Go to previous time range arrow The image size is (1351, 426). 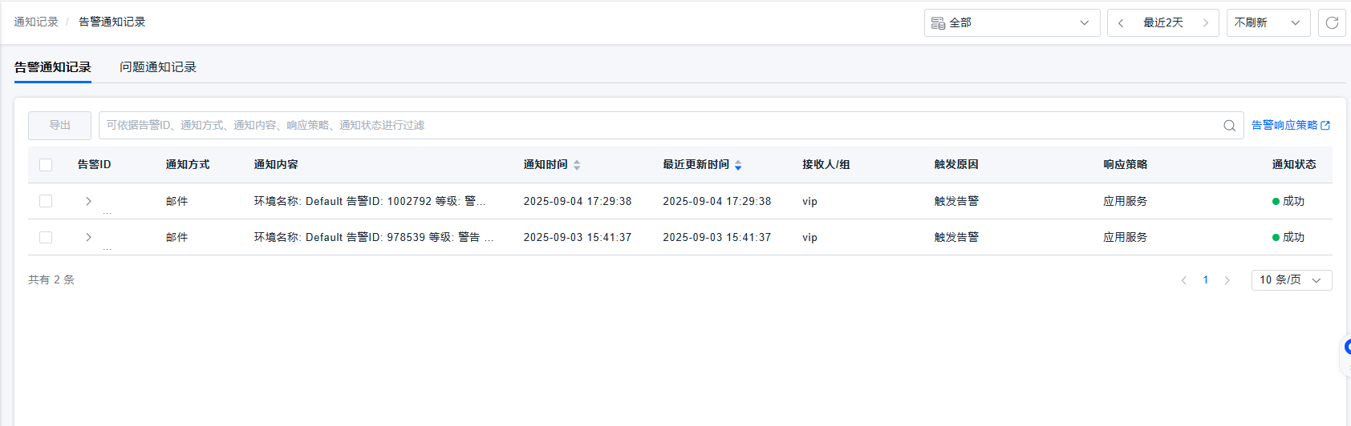coord(1121,23)
